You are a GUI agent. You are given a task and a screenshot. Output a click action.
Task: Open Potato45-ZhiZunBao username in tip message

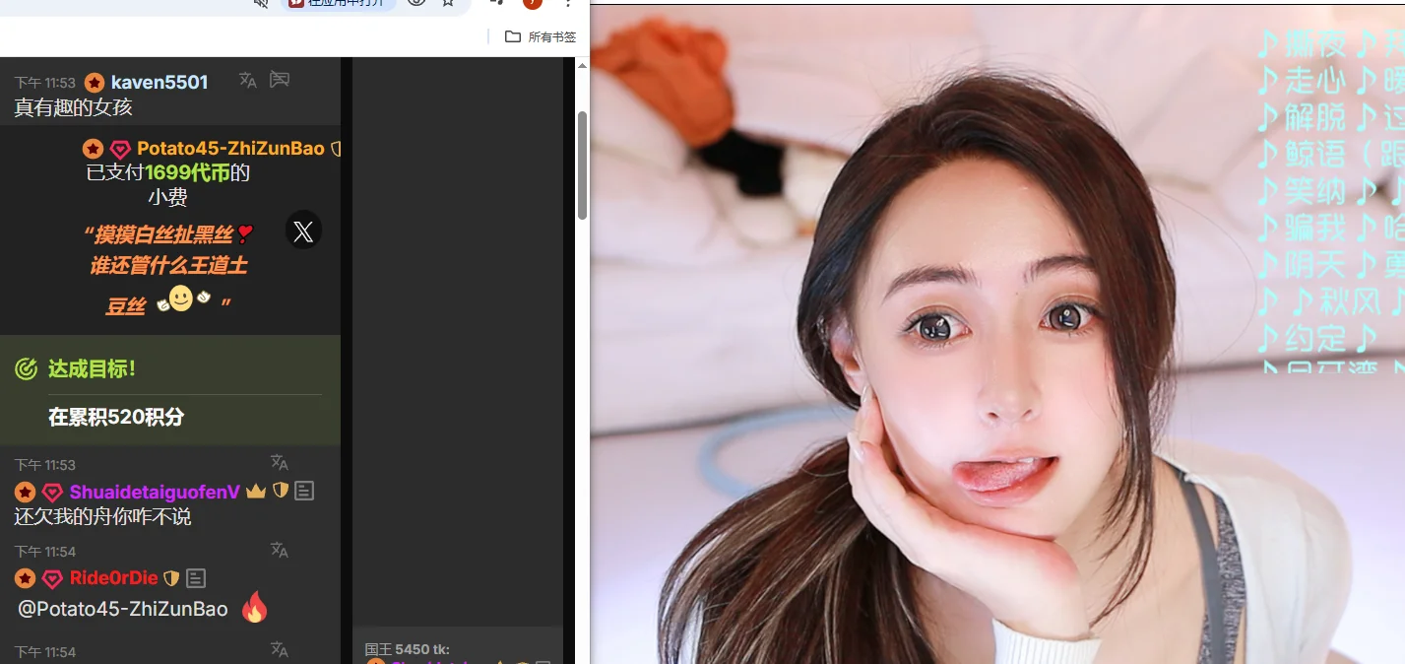(230, 149)
